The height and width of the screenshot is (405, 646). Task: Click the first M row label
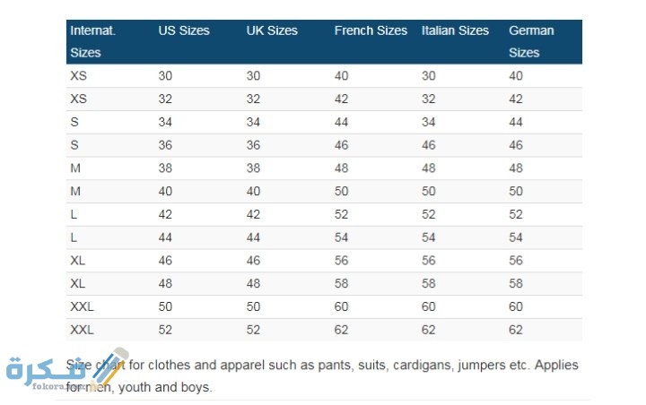click(75, 168)
